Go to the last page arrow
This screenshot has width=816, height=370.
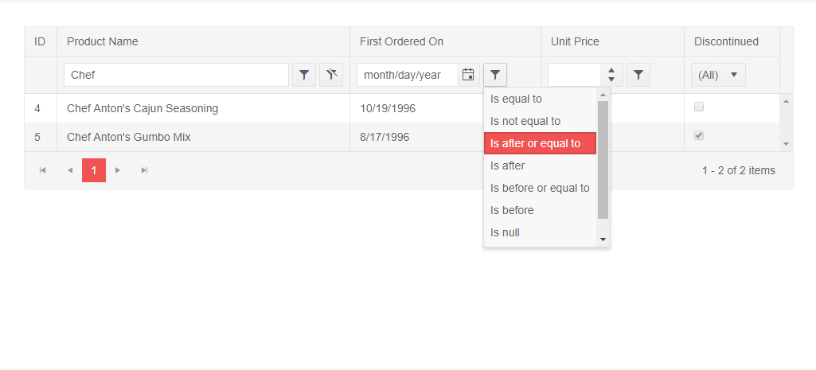[x=144, y=170]
